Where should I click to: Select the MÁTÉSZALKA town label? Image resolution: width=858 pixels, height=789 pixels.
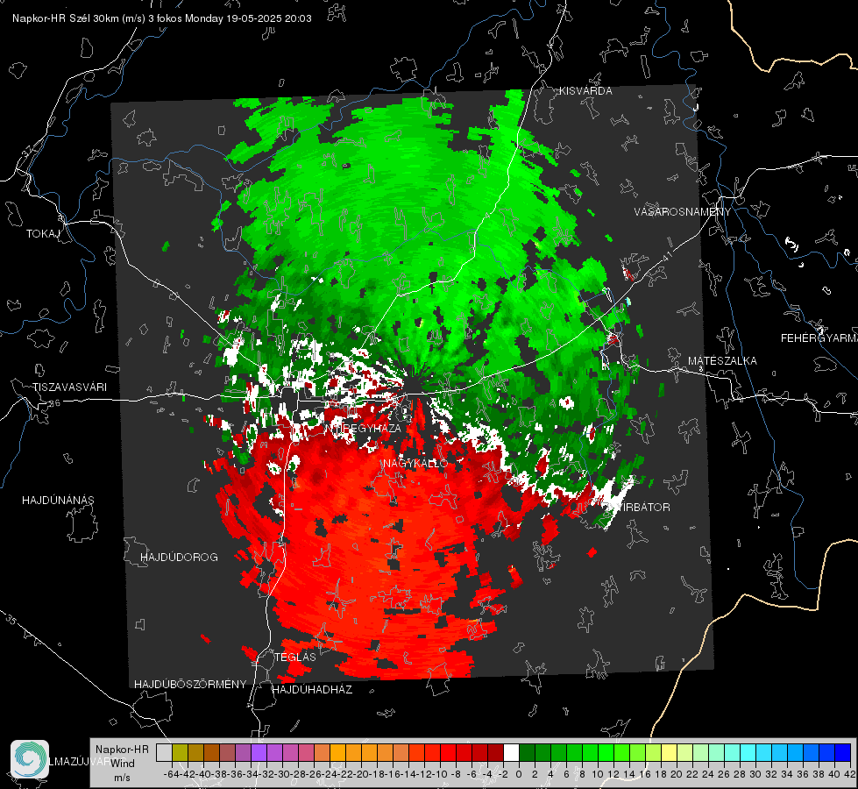point(722,361)
